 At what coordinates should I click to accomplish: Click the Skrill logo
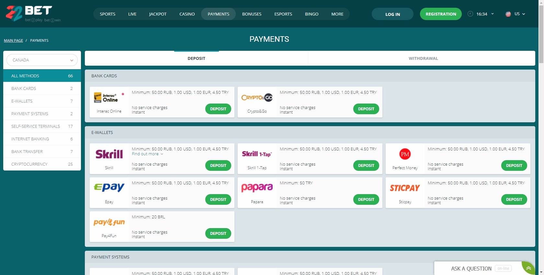[109, 154]
